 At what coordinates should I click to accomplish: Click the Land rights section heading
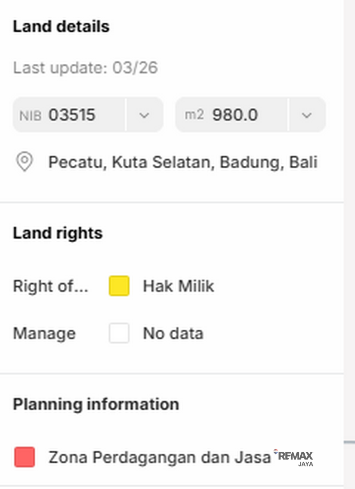pyautogui.click(x=58, y=233)
